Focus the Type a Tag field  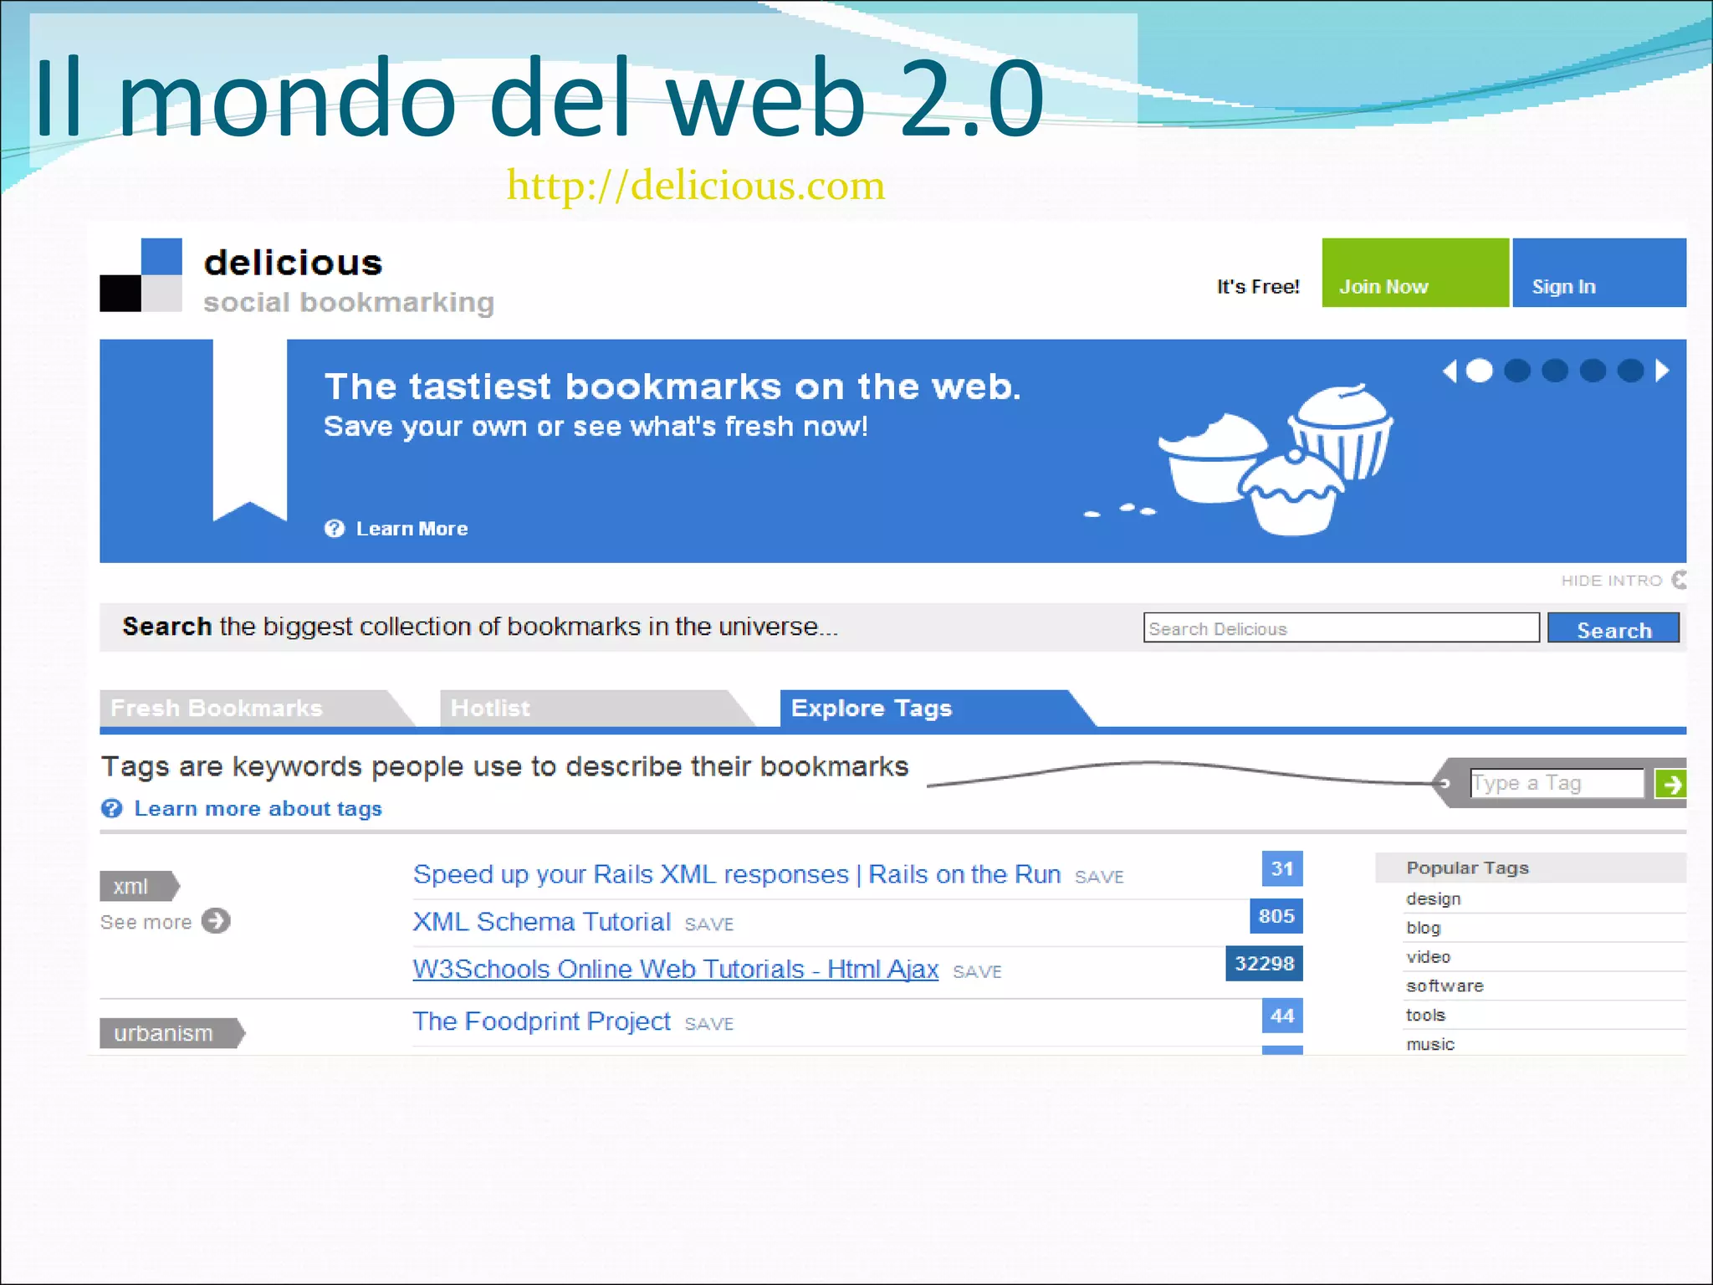click(x=1557, y=783)
